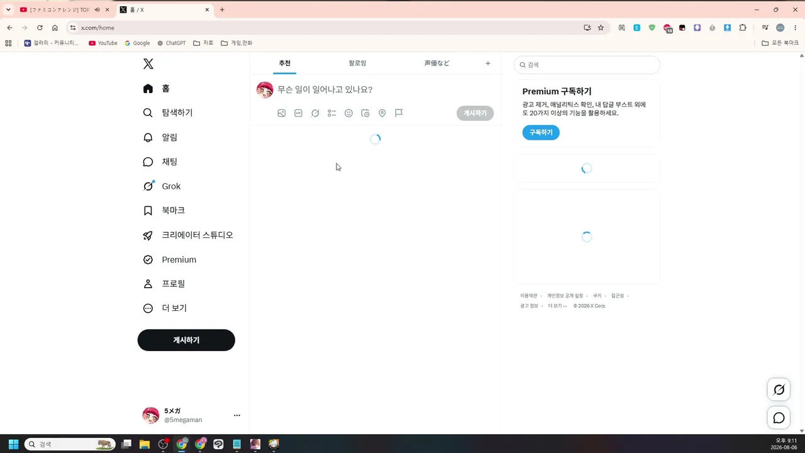Open the 이용약관 footer link
Screen dimensions: 805x453
click(529, 296)
